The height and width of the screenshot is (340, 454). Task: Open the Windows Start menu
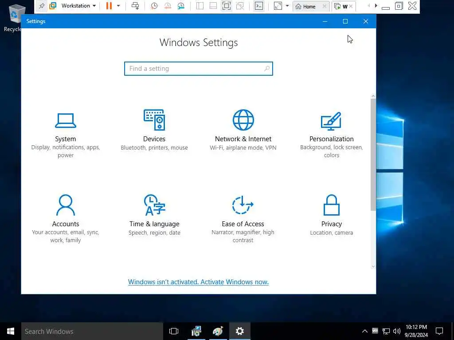pos(11,331)
